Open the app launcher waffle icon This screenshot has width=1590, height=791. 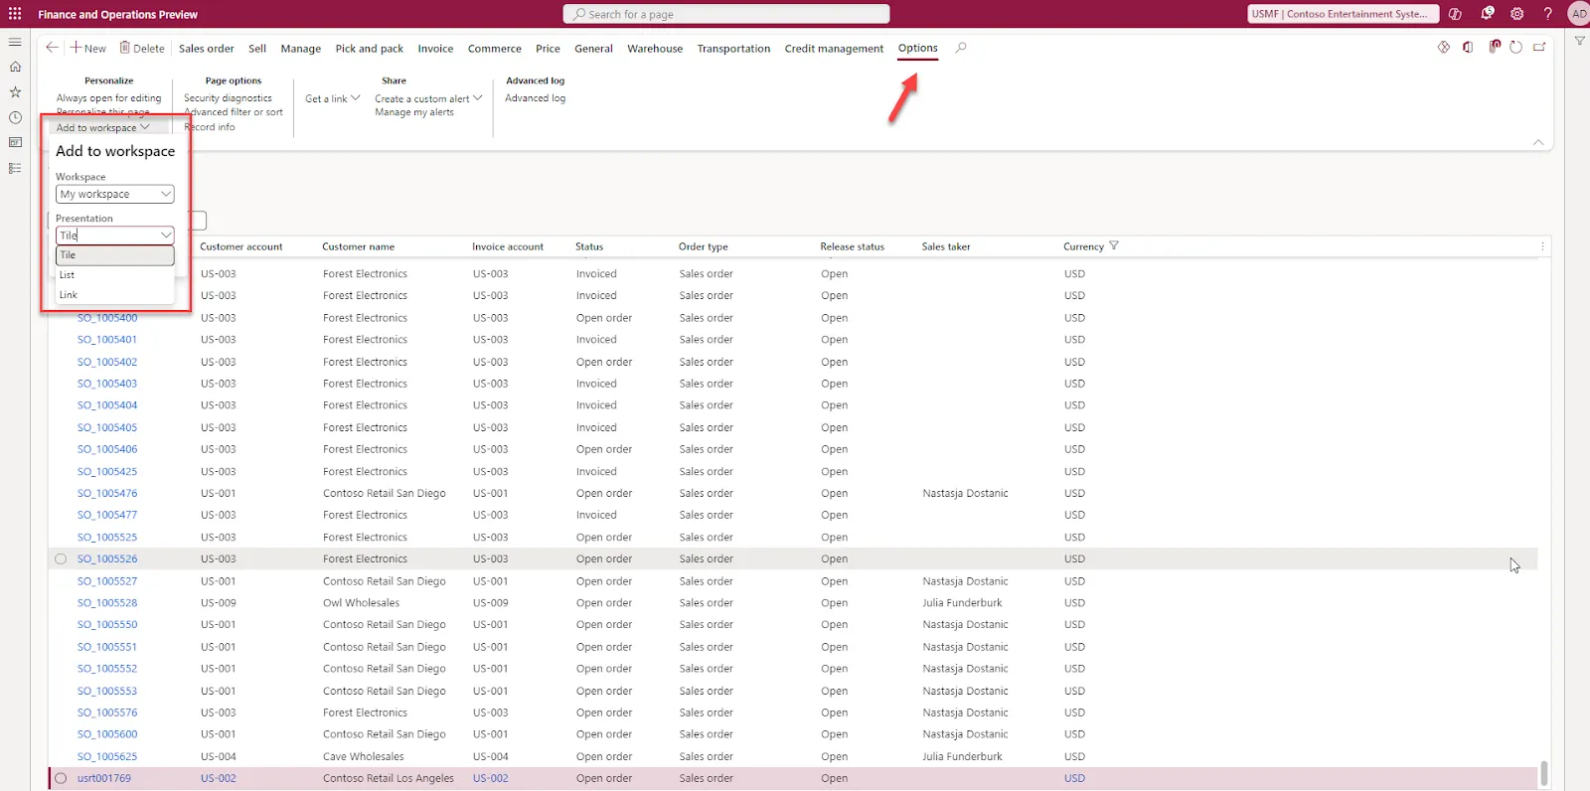click(x=15, y=14)
